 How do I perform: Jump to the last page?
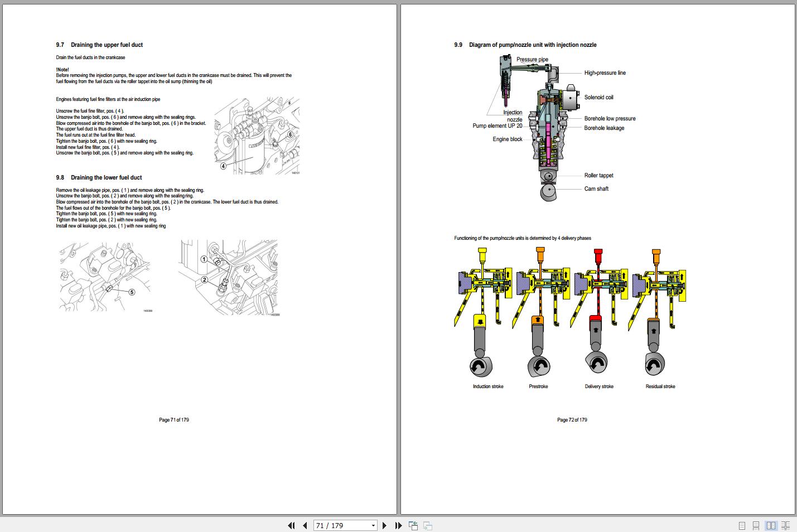pyautogui.click(x=398, y=525)
